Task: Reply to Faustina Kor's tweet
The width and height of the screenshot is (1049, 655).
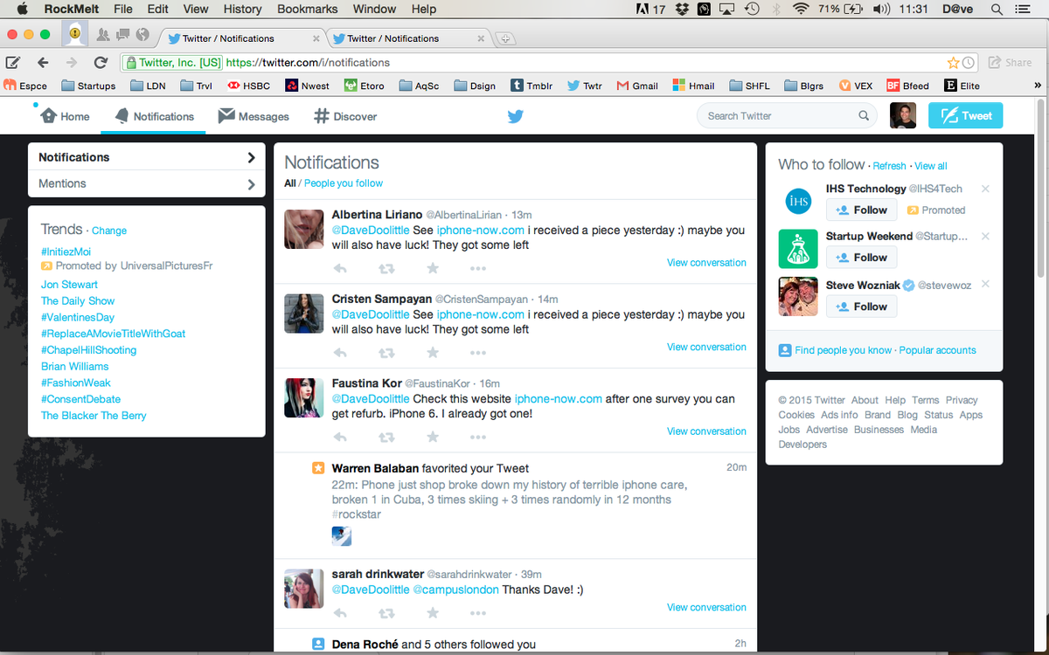Action: point(341,437)
